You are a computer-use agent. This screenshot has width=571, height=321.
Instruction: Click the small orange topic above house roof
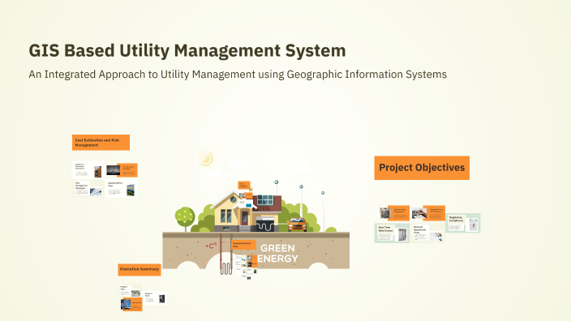click(x=244, y=186)
